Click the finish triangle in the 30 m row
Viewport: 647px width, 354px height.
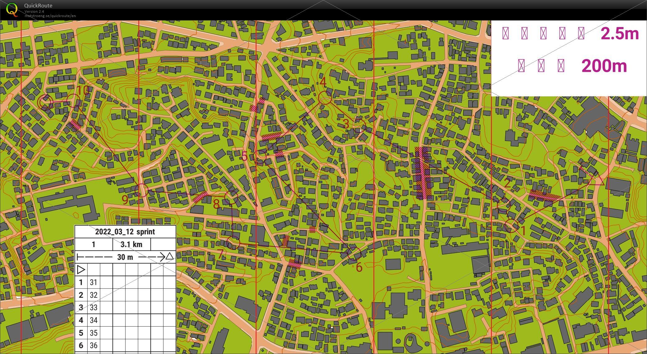[x=169, y=257]
